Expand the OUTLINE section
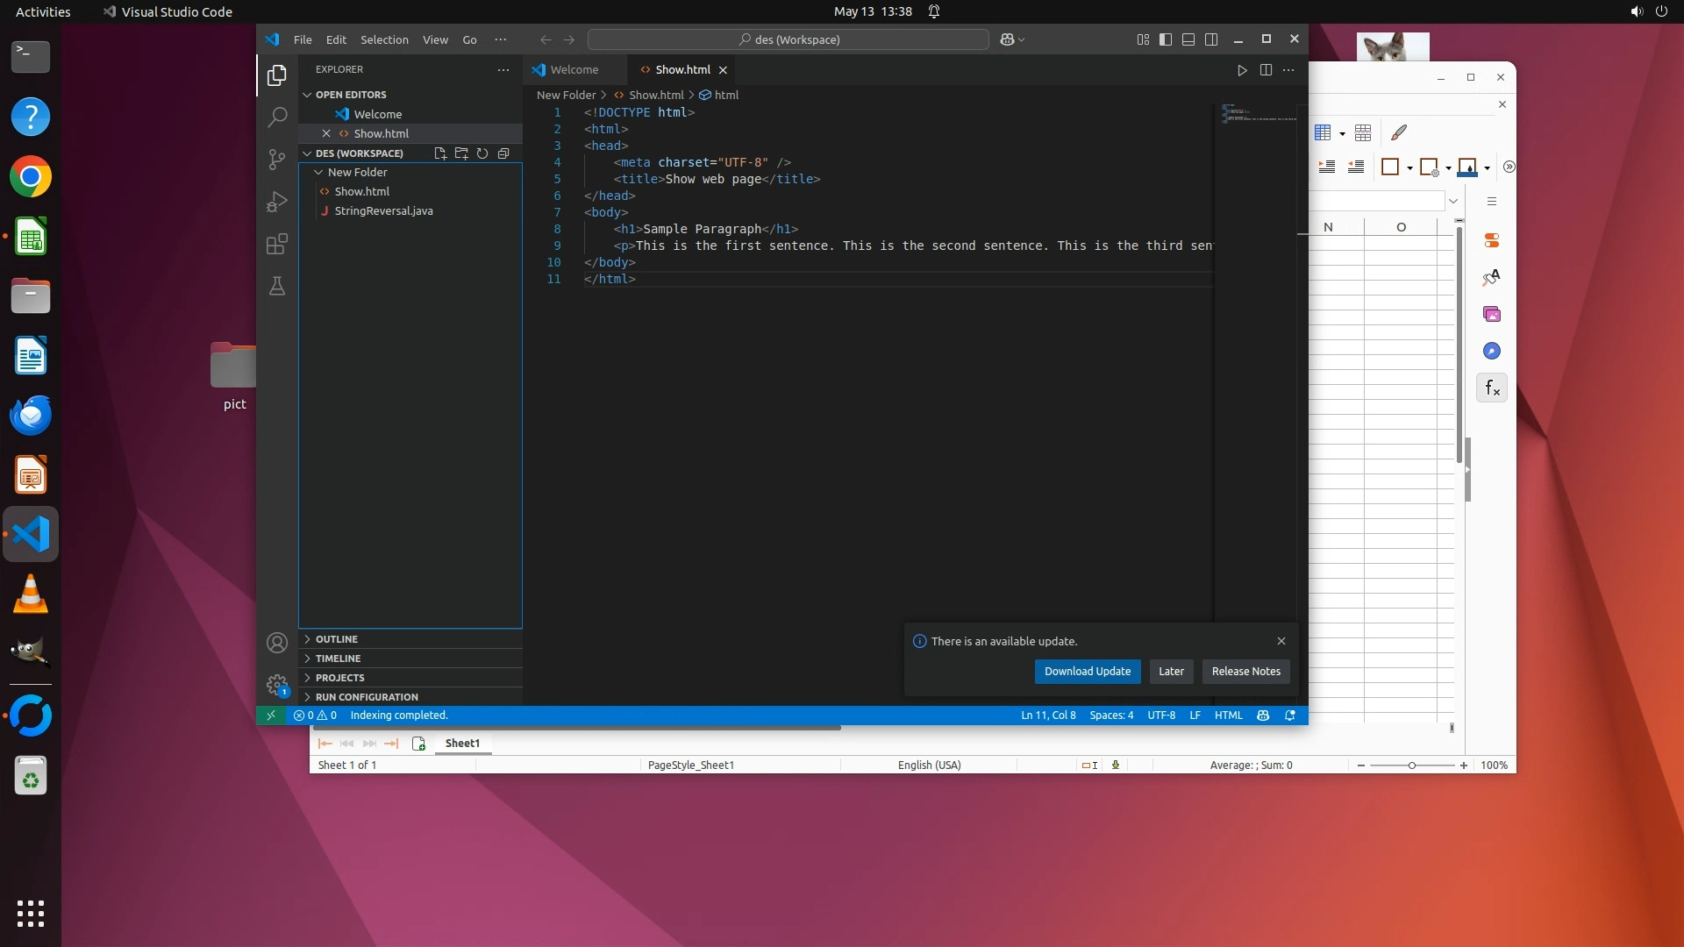This screenshot has width=1684, height=947. click(337, 639)
